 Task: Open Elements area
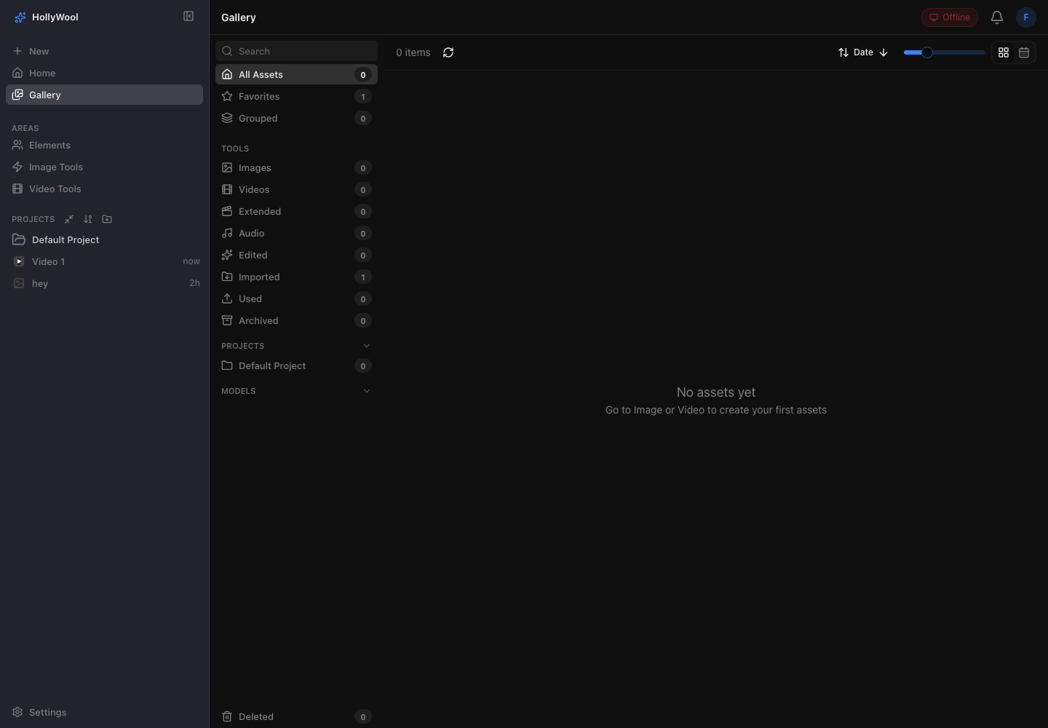click(104, 145)
